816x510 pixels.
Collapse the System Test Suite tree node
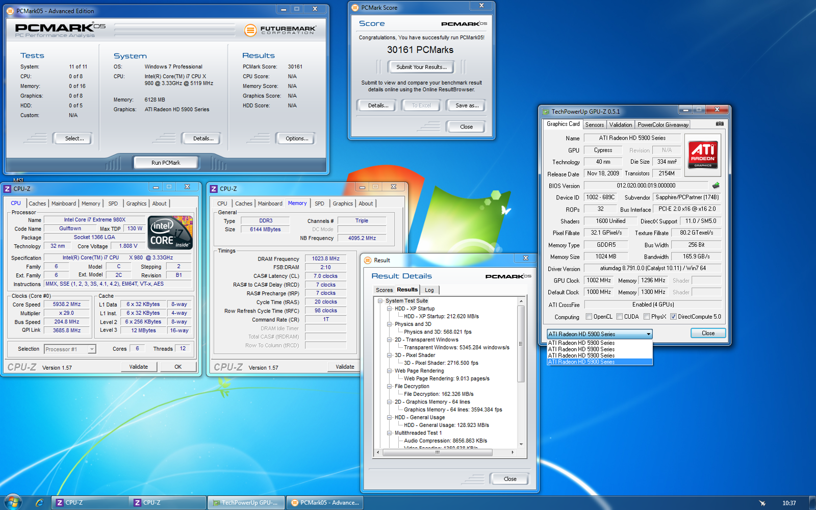click(x=380, y=301)
